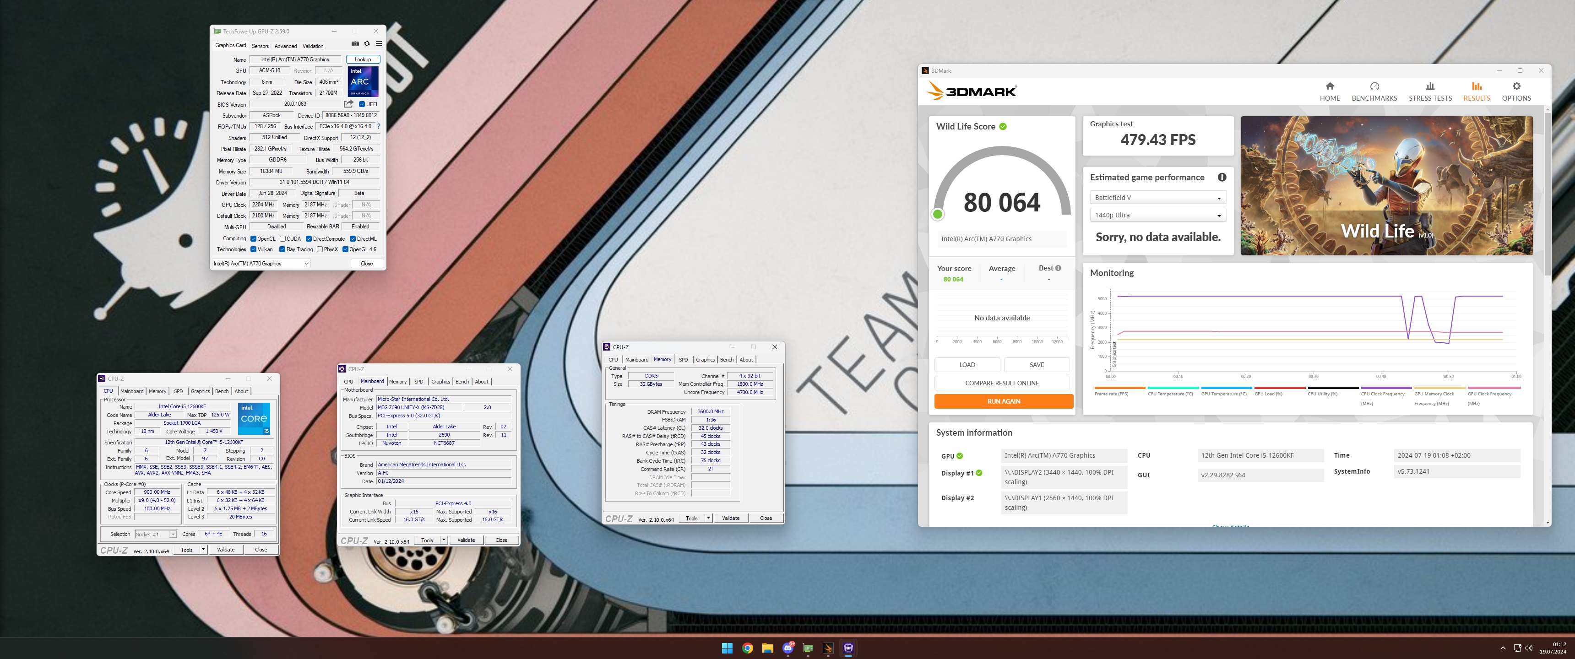Open Battlefield V game dropdown
Image resolution: width=1575 pixels, height=659 pixels.
pyautogui.click(x=1157, y=197)
